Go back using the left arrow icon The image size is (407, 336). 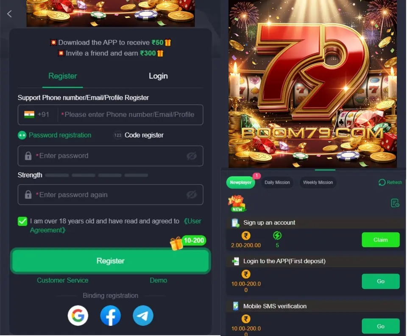tap(10, 14)
